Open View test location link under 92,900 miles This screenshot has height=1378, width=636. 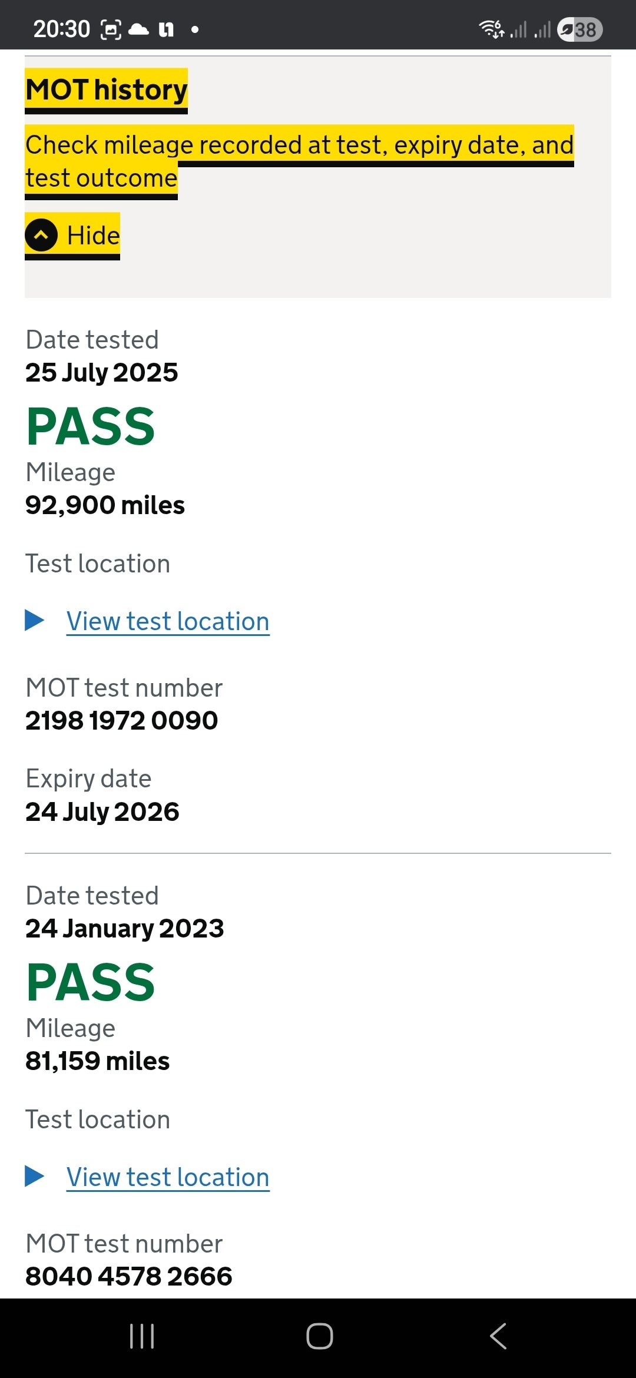tap(168, 621)
